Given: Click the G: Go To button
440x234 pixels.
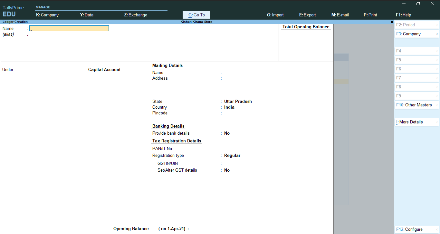Looking at the screenshot, I should coord(196,15).
